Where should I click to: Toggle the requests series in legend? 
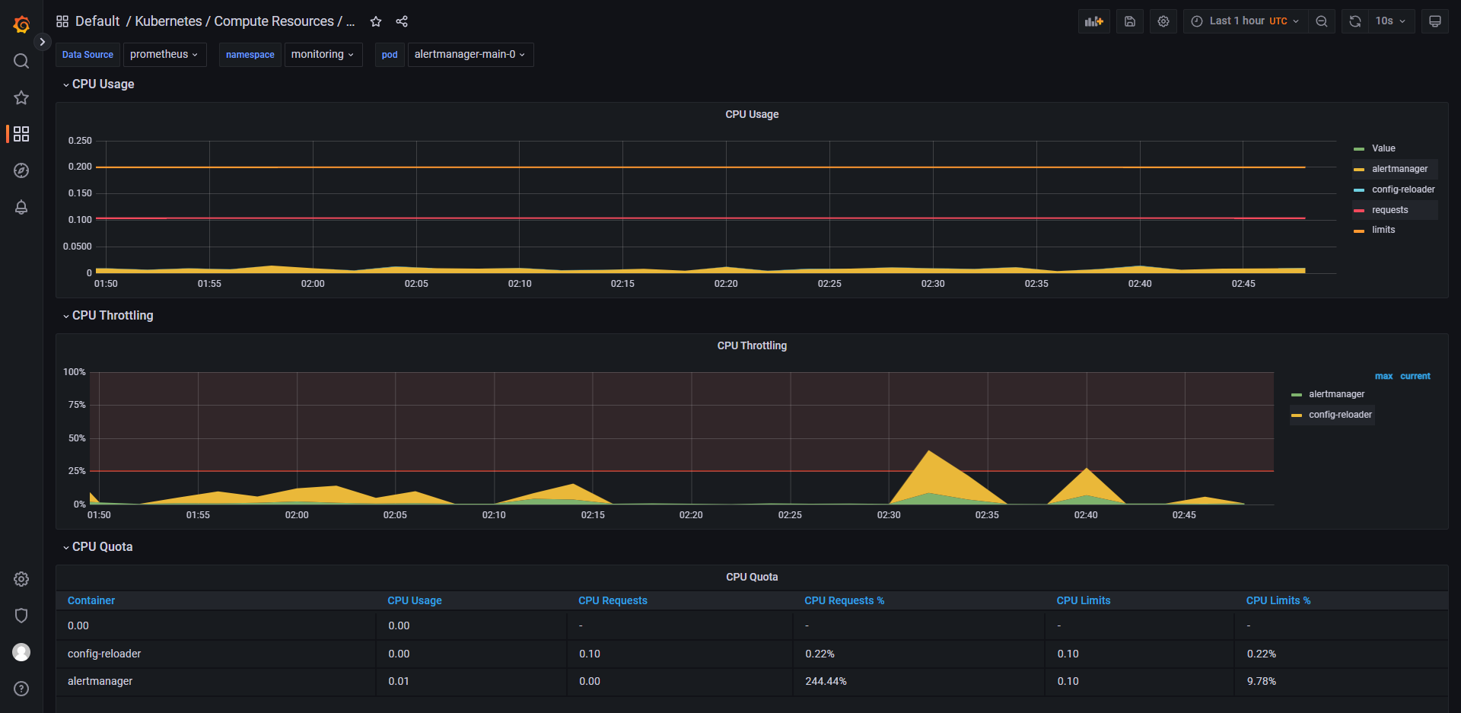coord(1389,210)
